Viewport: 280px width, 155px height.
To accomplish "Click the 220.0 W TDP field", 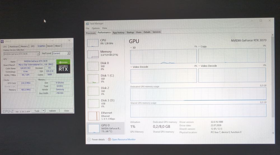I will click(x=50, y=71).
